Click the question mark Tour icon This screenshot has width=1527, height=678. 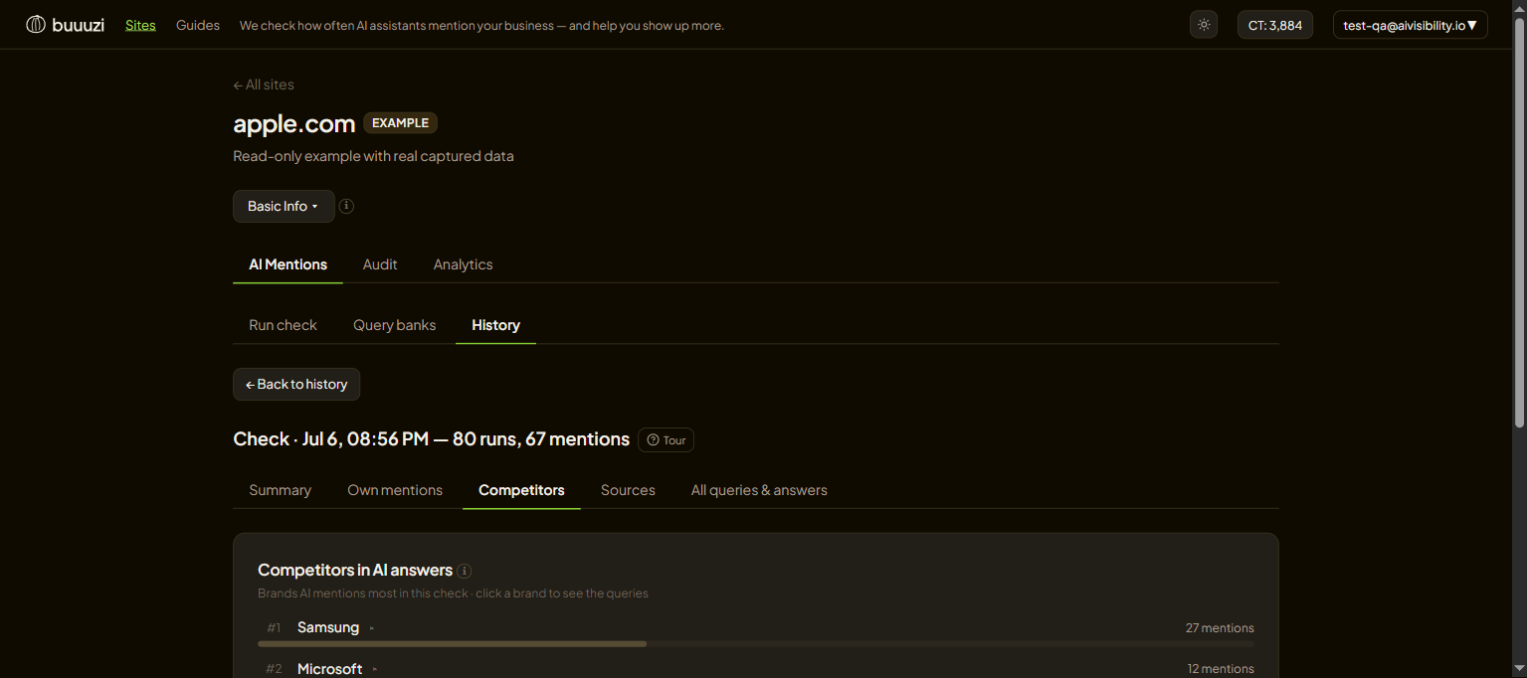tap(654, 439)
